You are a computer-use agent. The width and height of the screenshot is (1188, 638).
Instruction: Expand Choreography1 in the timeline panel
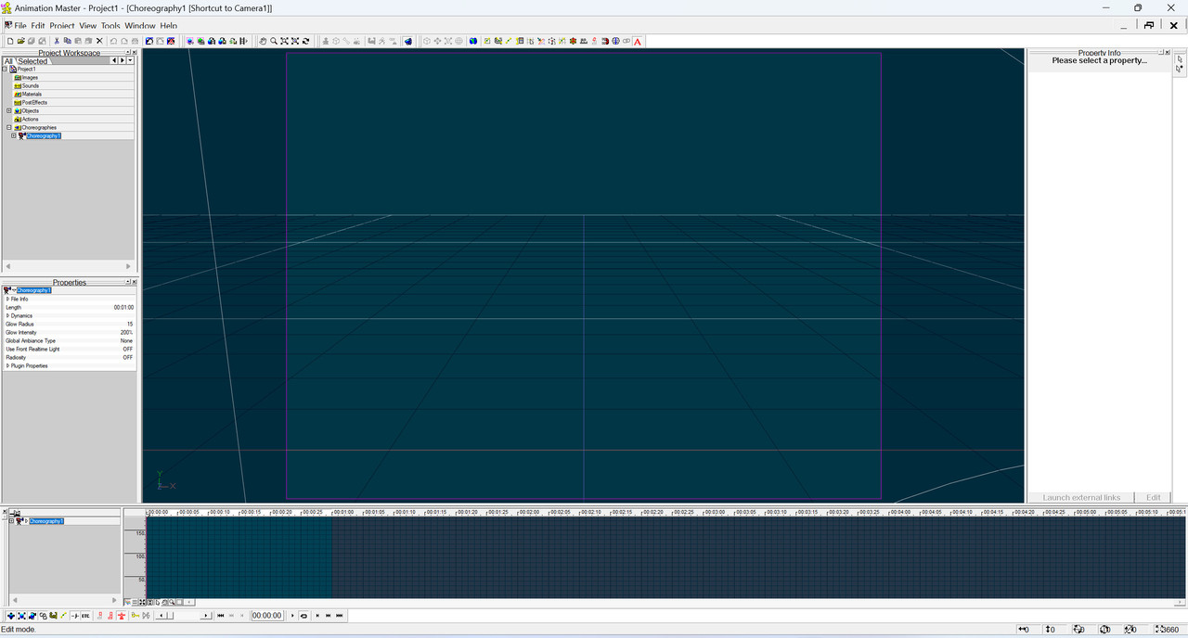coord(11,521)
